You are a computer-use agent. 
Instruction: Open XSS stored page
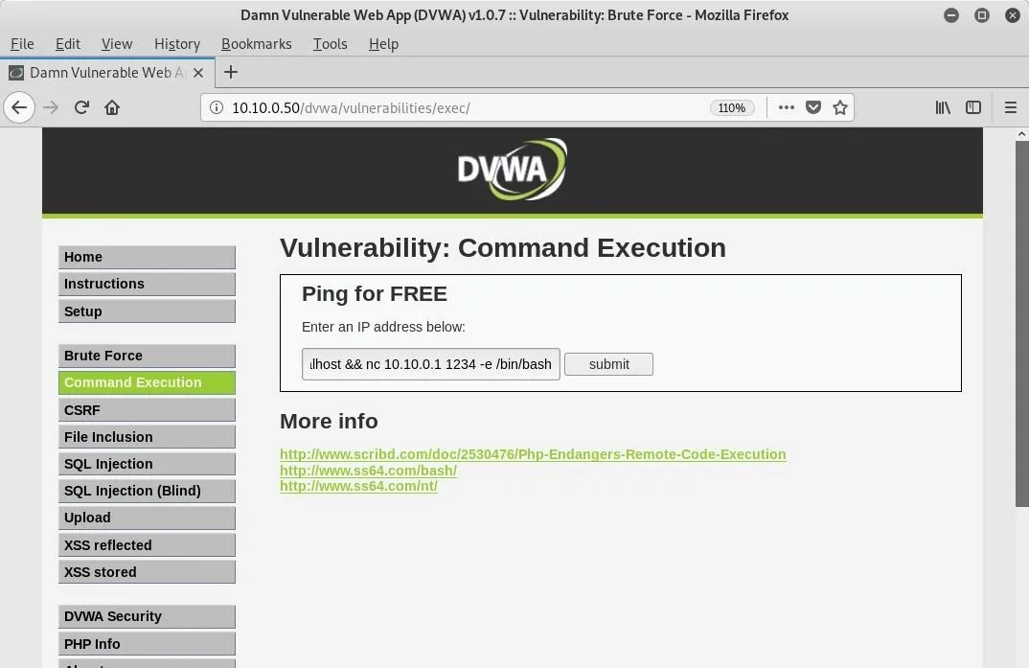147,572
